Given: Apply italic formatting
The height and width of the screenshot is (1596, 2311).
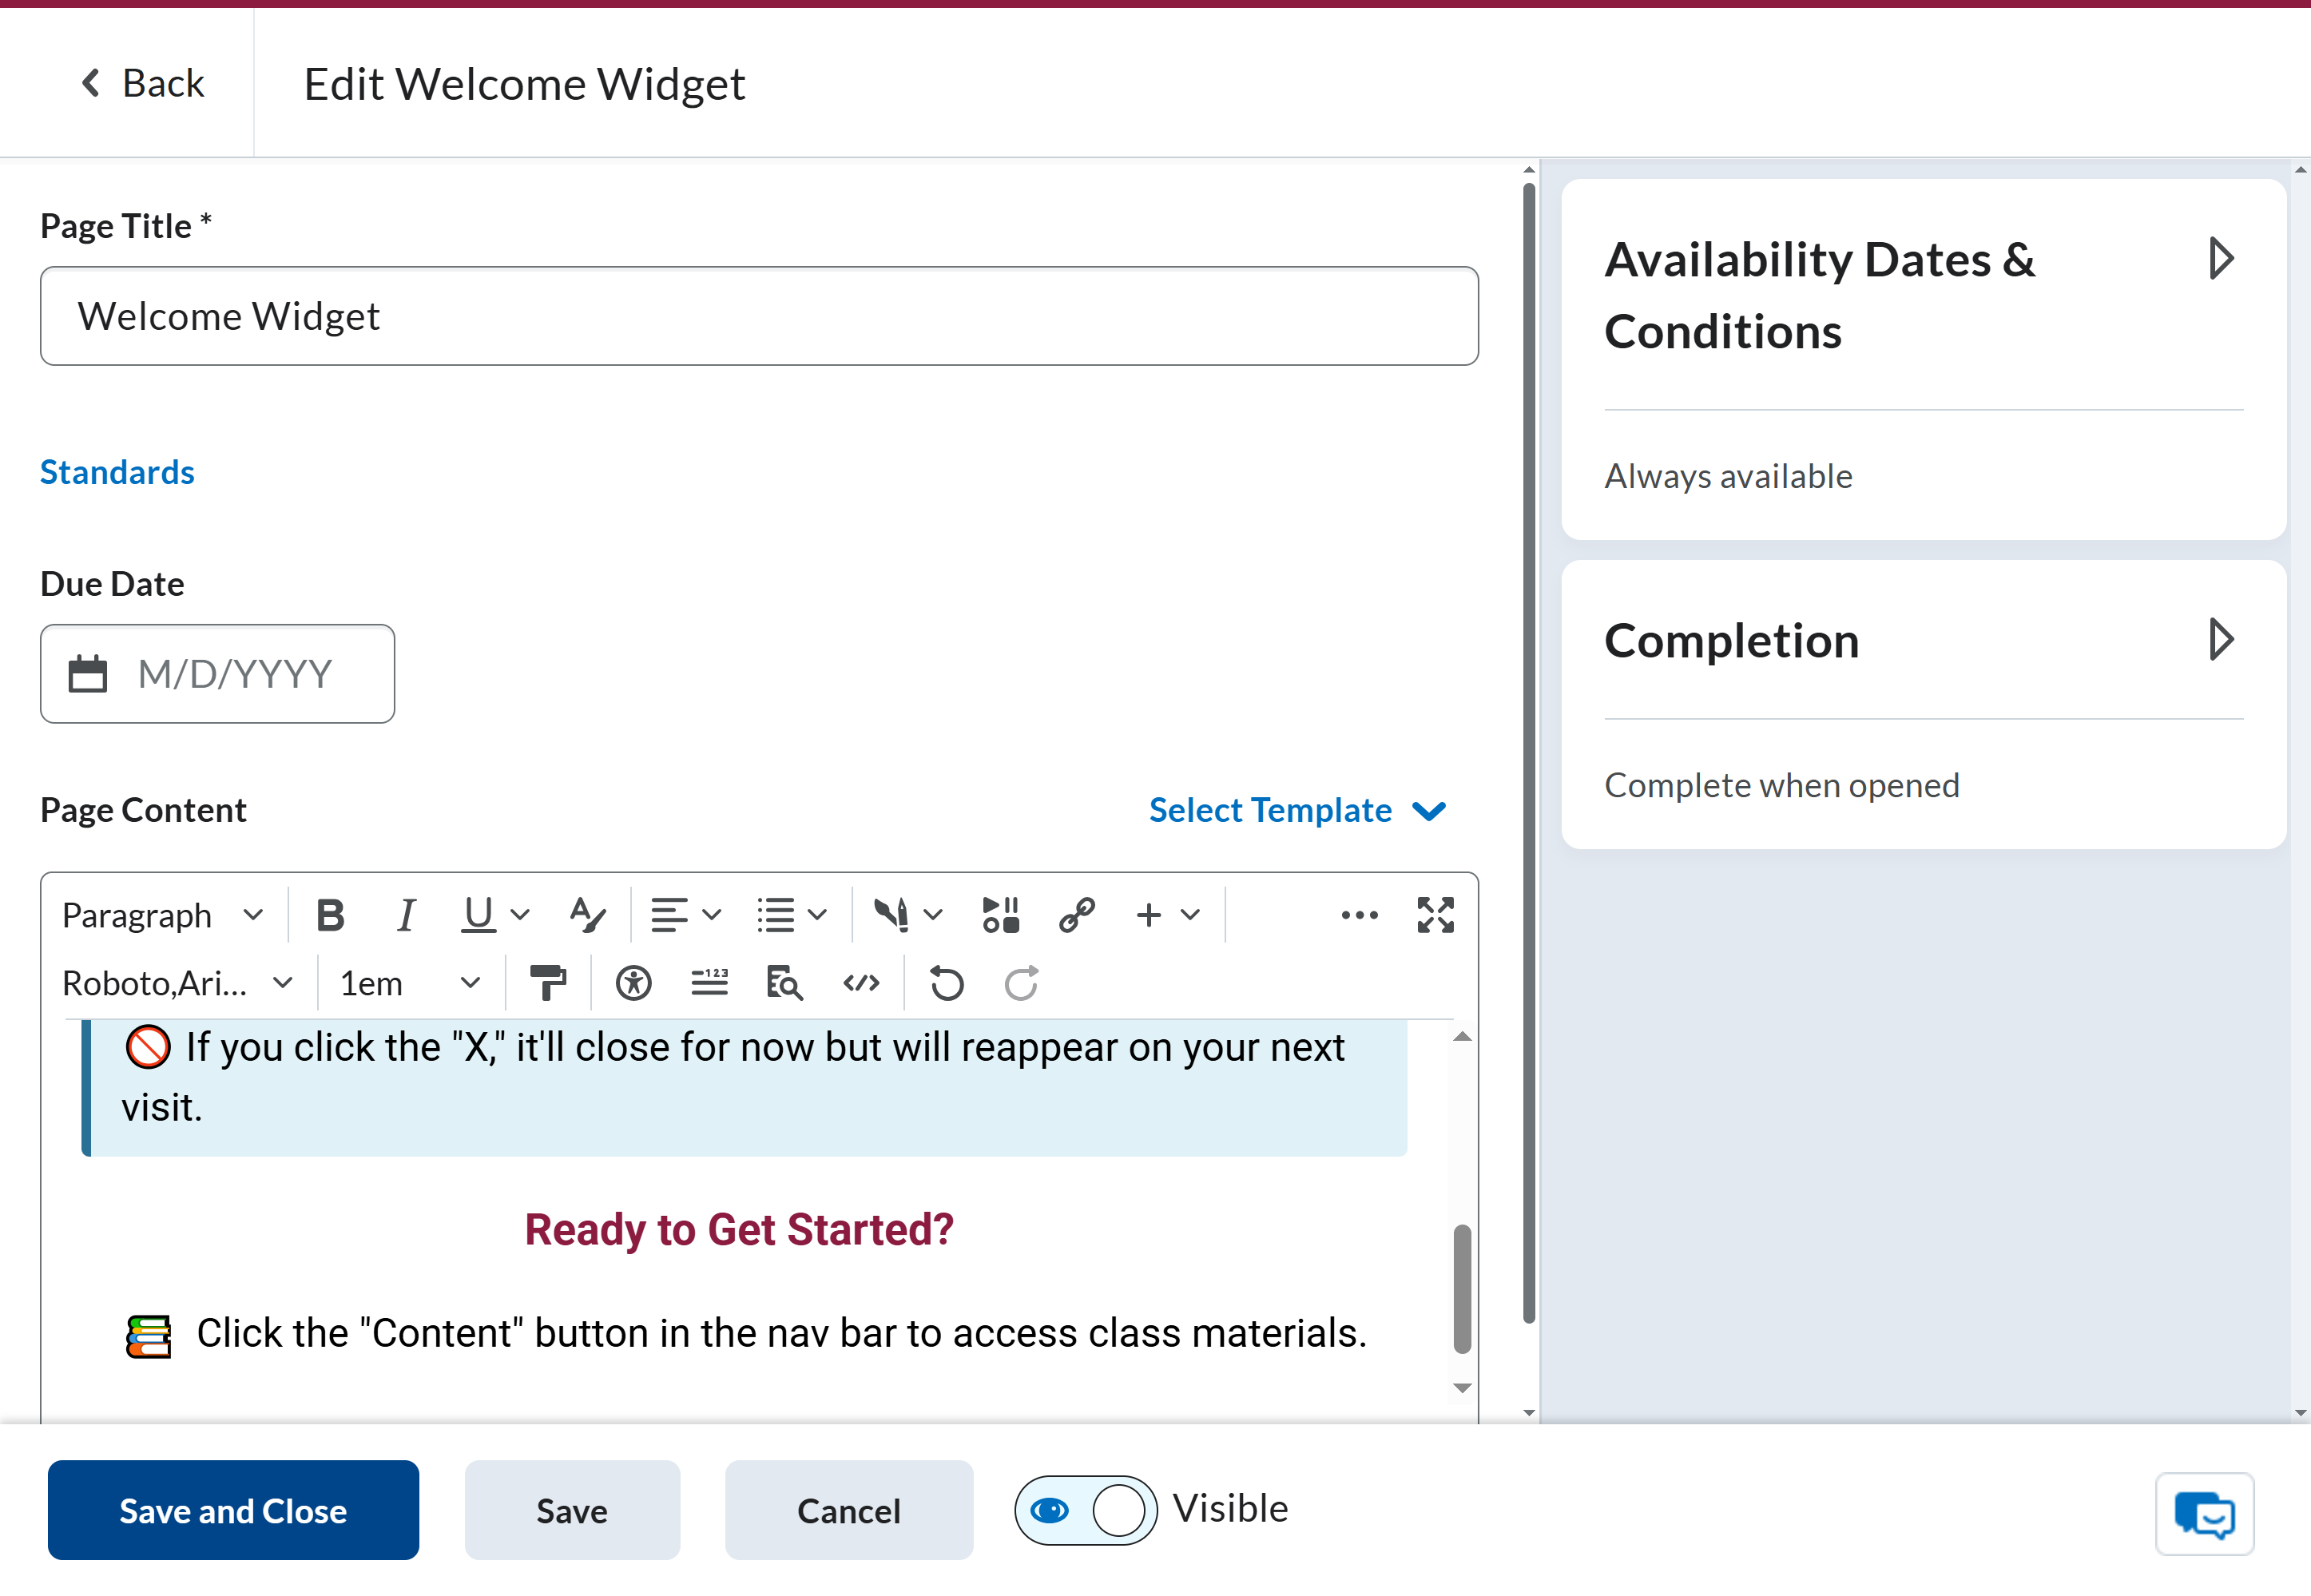Looking at the screenshot, I should 405,915.
